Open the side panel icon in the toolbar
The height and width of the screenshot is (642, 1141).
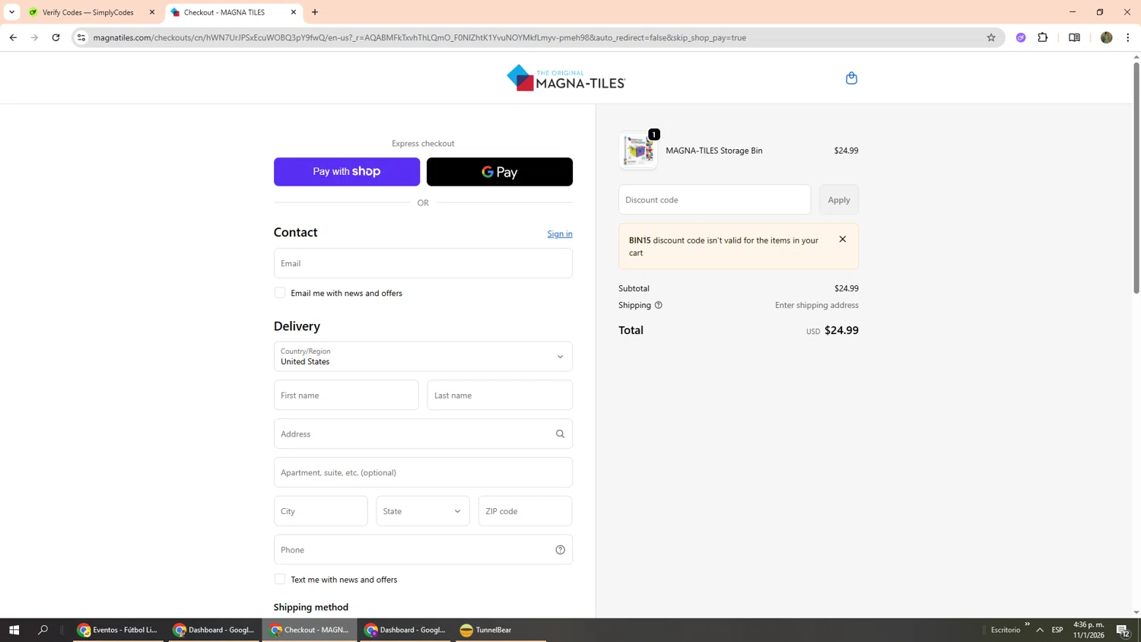coord(1074,37)
